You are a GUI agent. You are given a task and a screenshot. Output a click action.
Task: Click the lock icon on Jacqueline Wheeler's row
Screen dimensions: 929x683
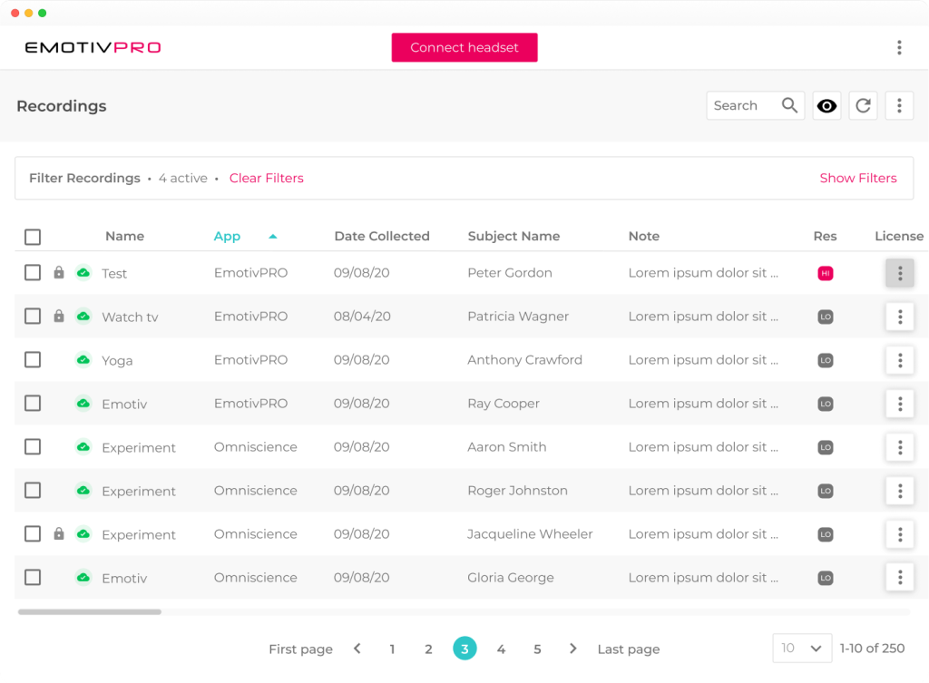click(59, 533)
